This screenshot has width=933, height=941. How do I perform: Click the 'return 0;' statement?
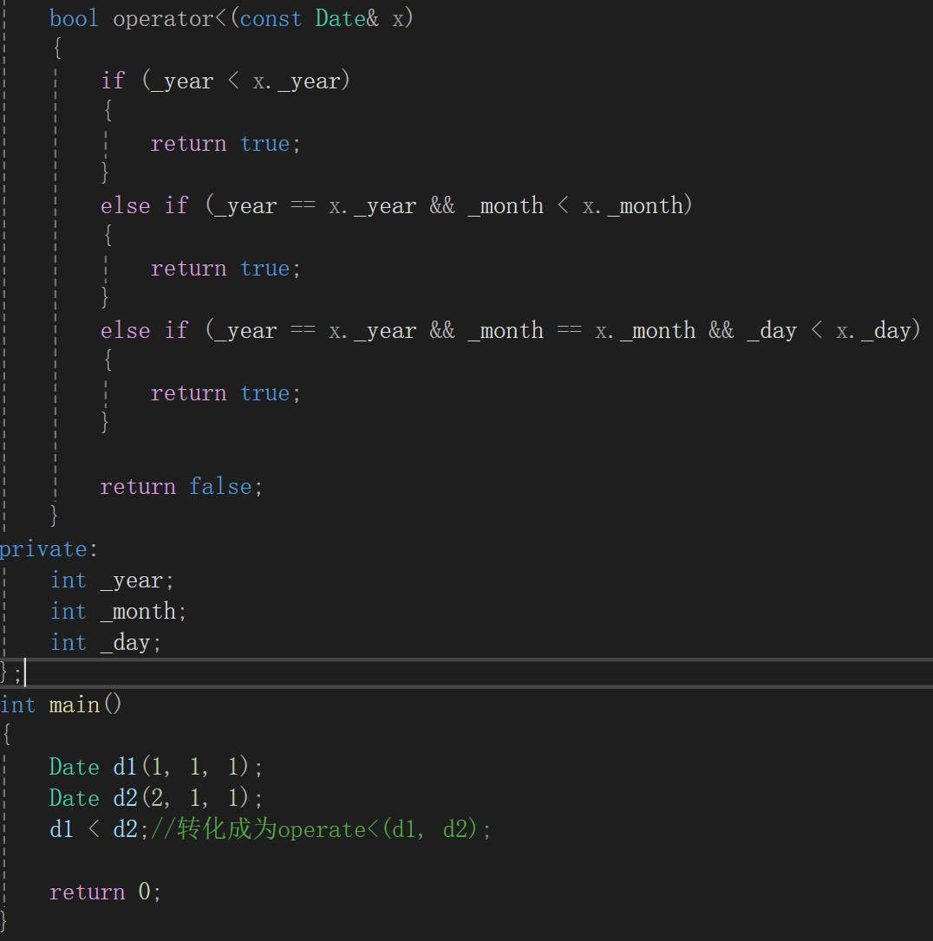[105, 892]
